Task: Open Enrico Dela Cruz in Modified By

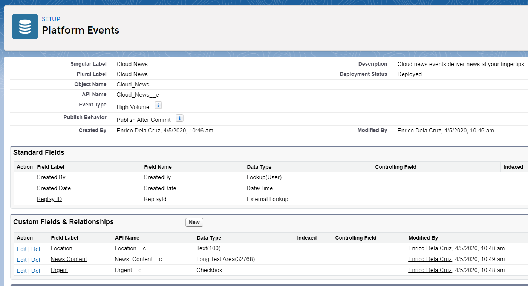Action: coord(419,131)
